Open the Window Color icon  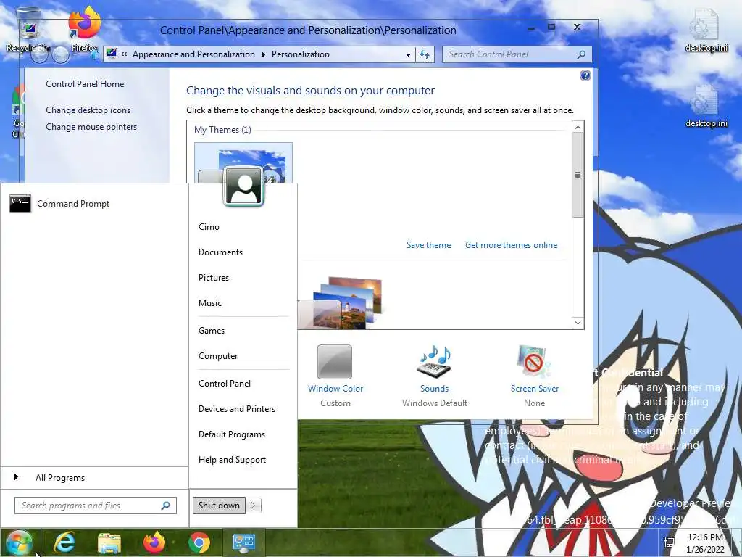pyautogui.click(x=335, y=363)
